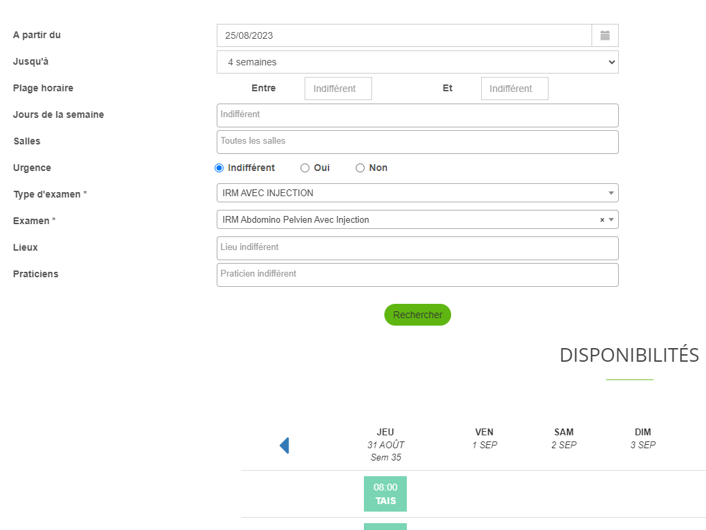
Task: Open the calendar date picker icon
Action: point(604,35)
